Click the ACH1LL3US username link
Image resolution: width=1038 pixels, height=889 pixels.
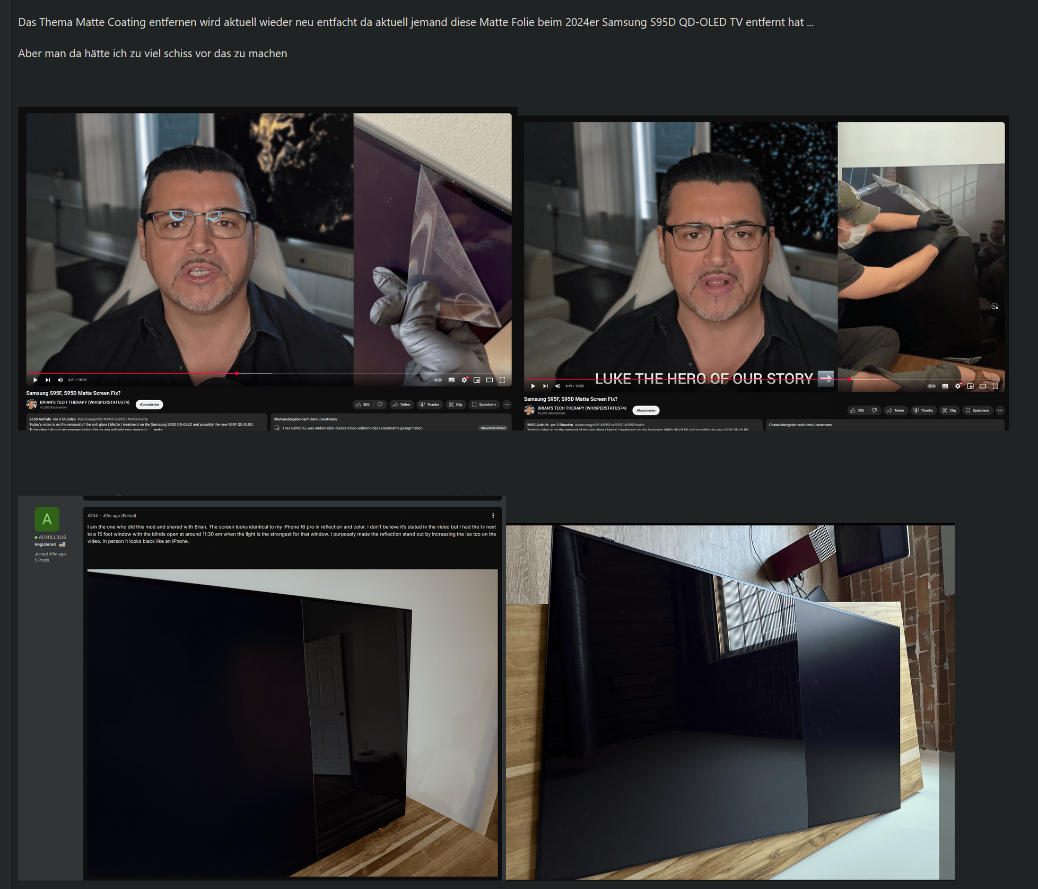click(52, 536)
